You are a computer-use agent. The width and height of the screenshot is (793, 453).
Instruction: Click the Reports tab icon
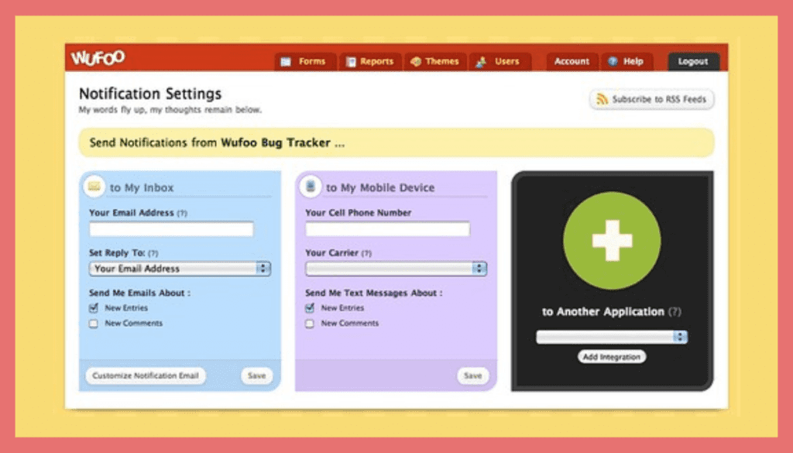(x=351, y=62)
